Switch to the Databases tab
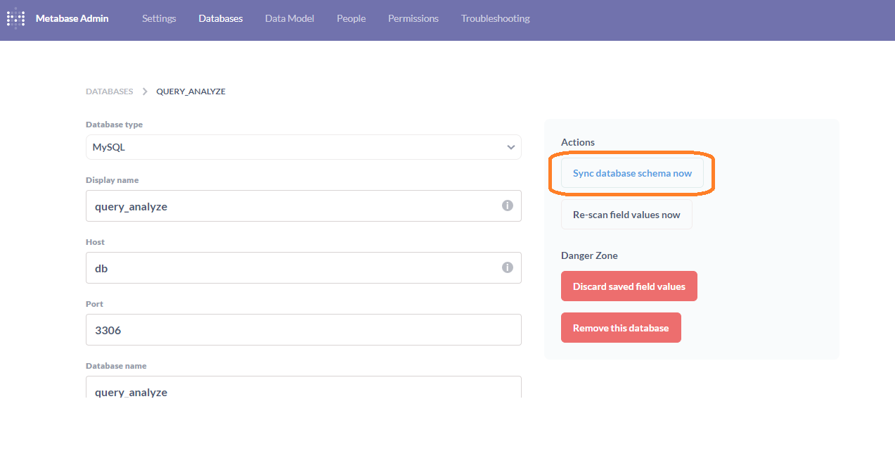 point(221,18)
